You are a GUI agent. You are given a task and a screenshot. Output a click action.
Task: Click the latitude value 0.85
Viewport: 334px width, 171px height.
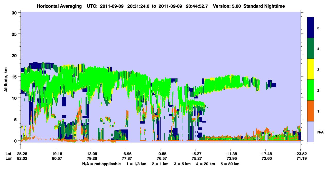(x=161, y=154)
